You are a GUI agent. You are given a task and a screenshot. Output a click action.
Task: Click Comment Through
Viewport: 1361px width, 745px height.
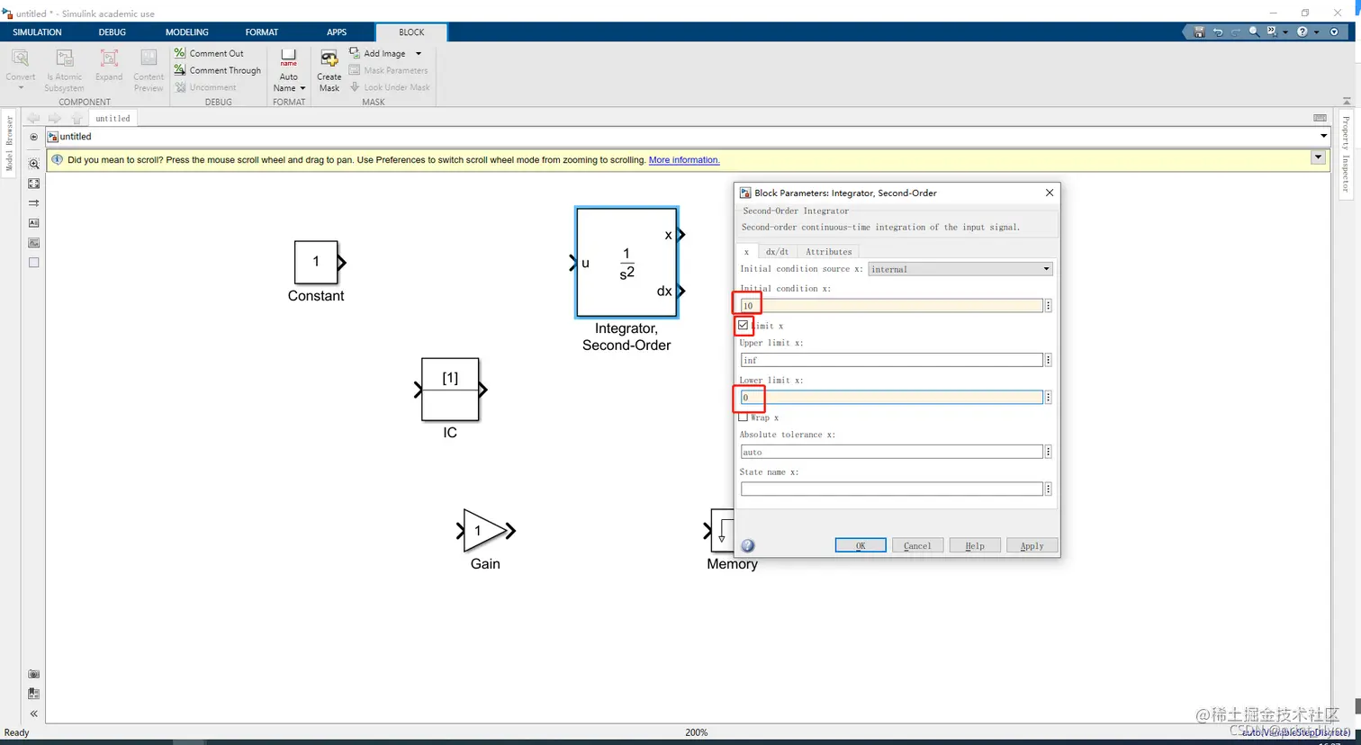pos(217,70)
